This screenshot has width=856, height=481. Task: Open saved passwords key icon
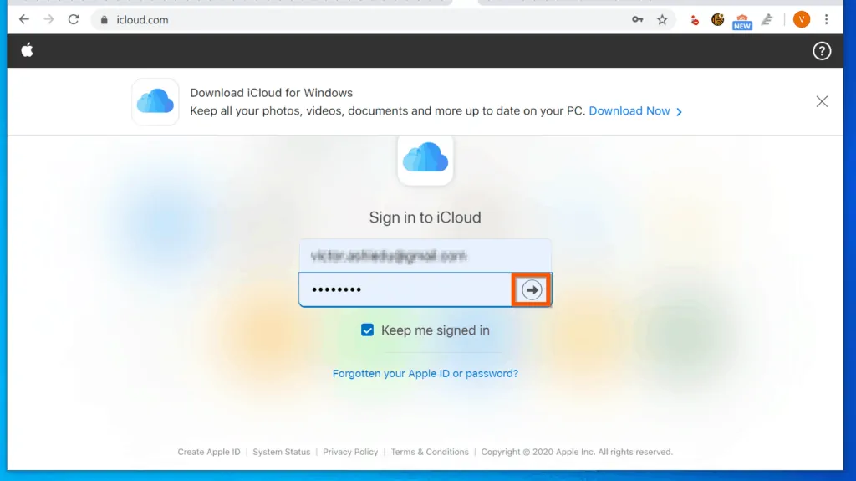click(637, 20)
